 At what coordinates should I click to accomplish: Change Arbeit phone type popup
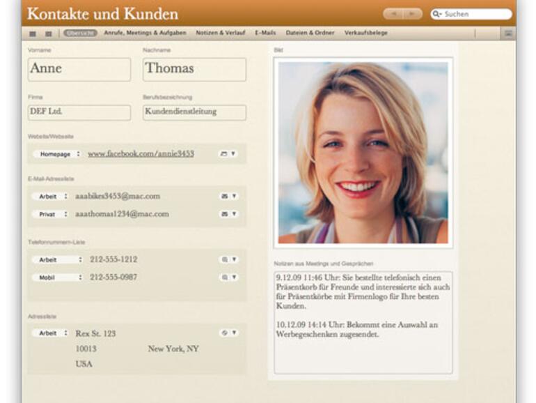point(58,260)
